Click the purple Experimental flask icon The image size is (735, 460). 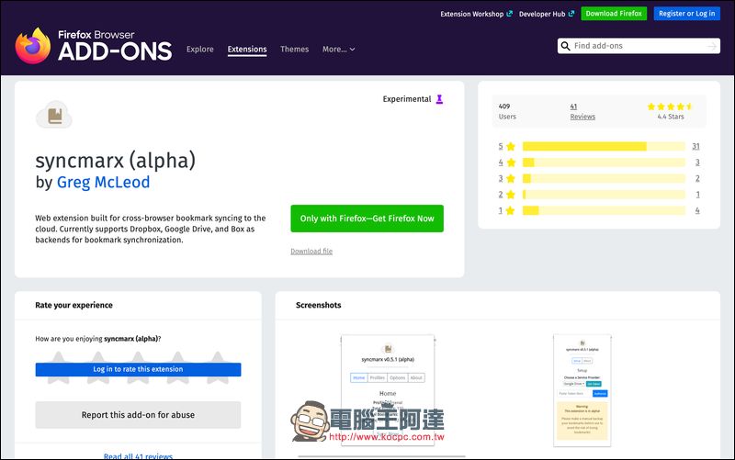pyautogui.click(x=440, y=99)
